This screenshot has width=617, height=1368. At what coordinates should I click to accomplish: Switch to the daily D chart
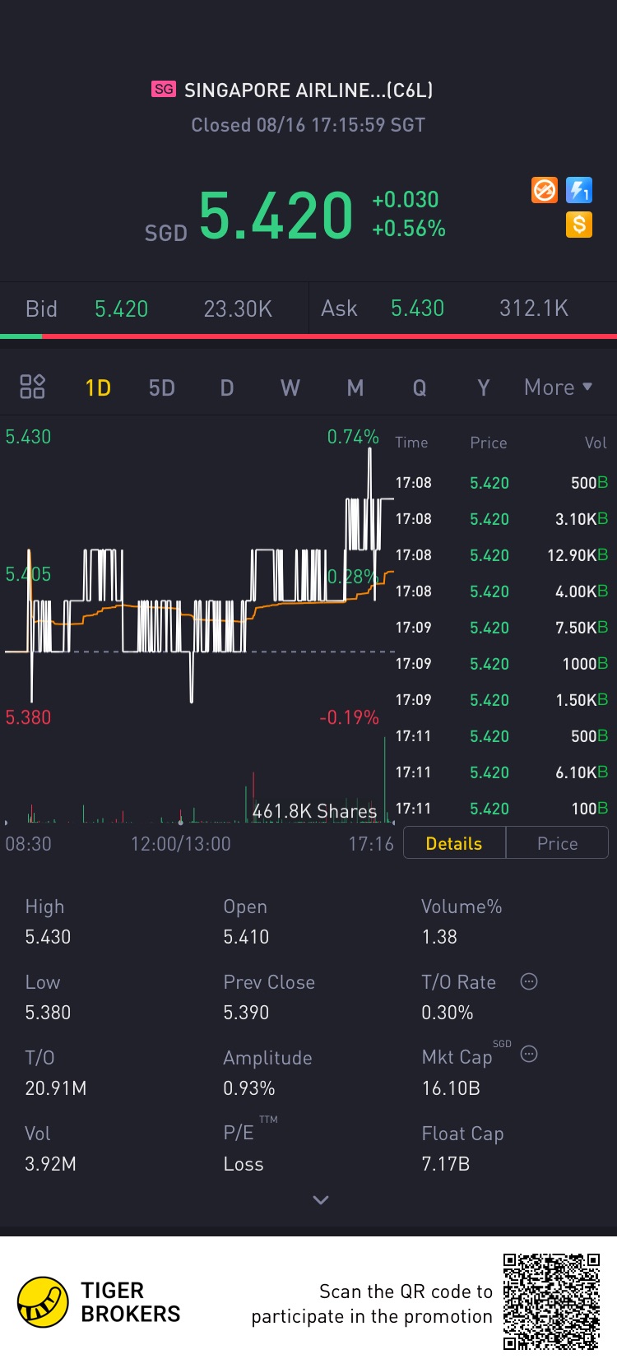click(x=227, y=387)
